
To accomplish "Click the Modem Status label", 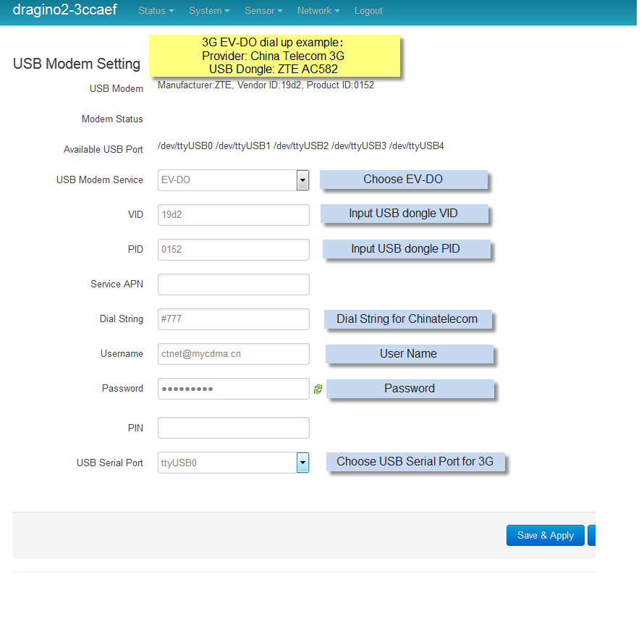I will (112, 119).
